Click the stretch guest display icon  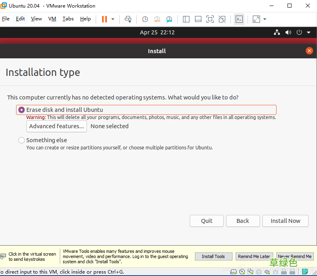click(256, 19)
